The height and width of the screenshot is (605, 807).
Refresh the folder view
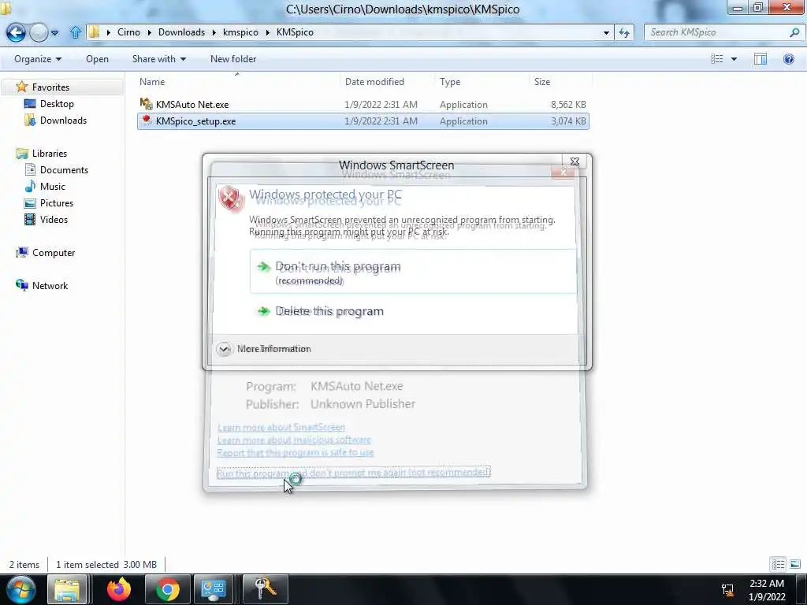coord(624,32)
